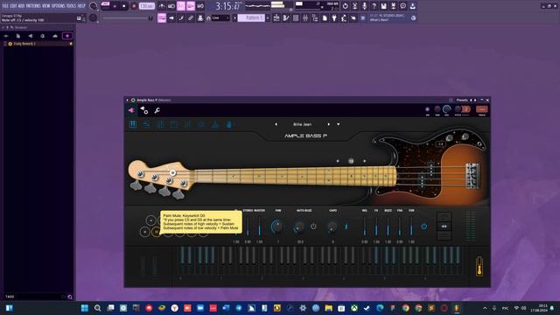Open the PATTERNS menu
This screenshot has height=315, width=560.
coord(33,6)
